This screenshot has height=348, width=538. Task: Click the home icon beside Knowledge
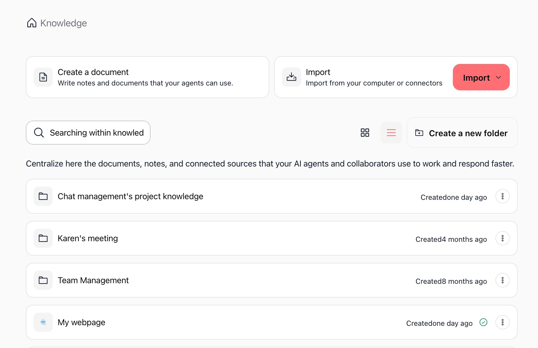pos(32,23)
